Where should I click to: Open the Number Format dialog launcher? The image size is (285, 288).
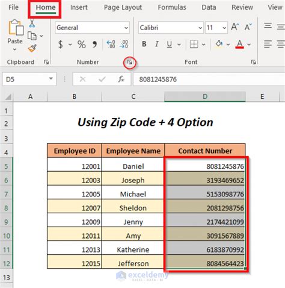point(130,63)
